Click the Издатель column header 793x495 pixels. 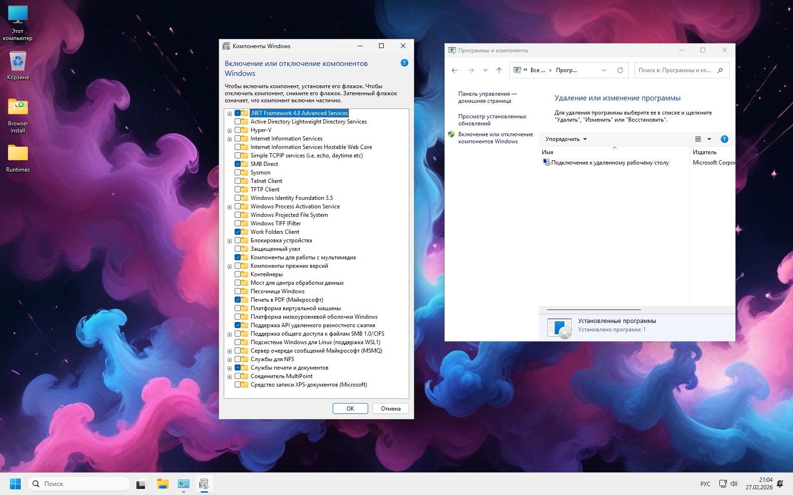click(704, 152)
